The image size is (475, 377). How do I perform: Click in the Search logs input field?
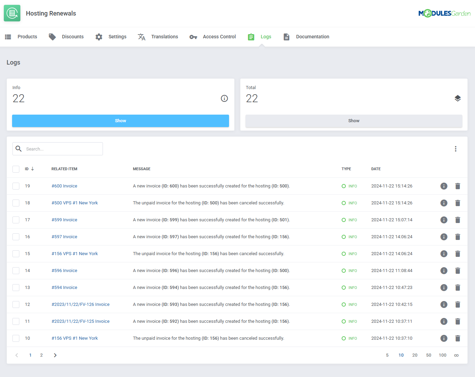coord(58,149)
